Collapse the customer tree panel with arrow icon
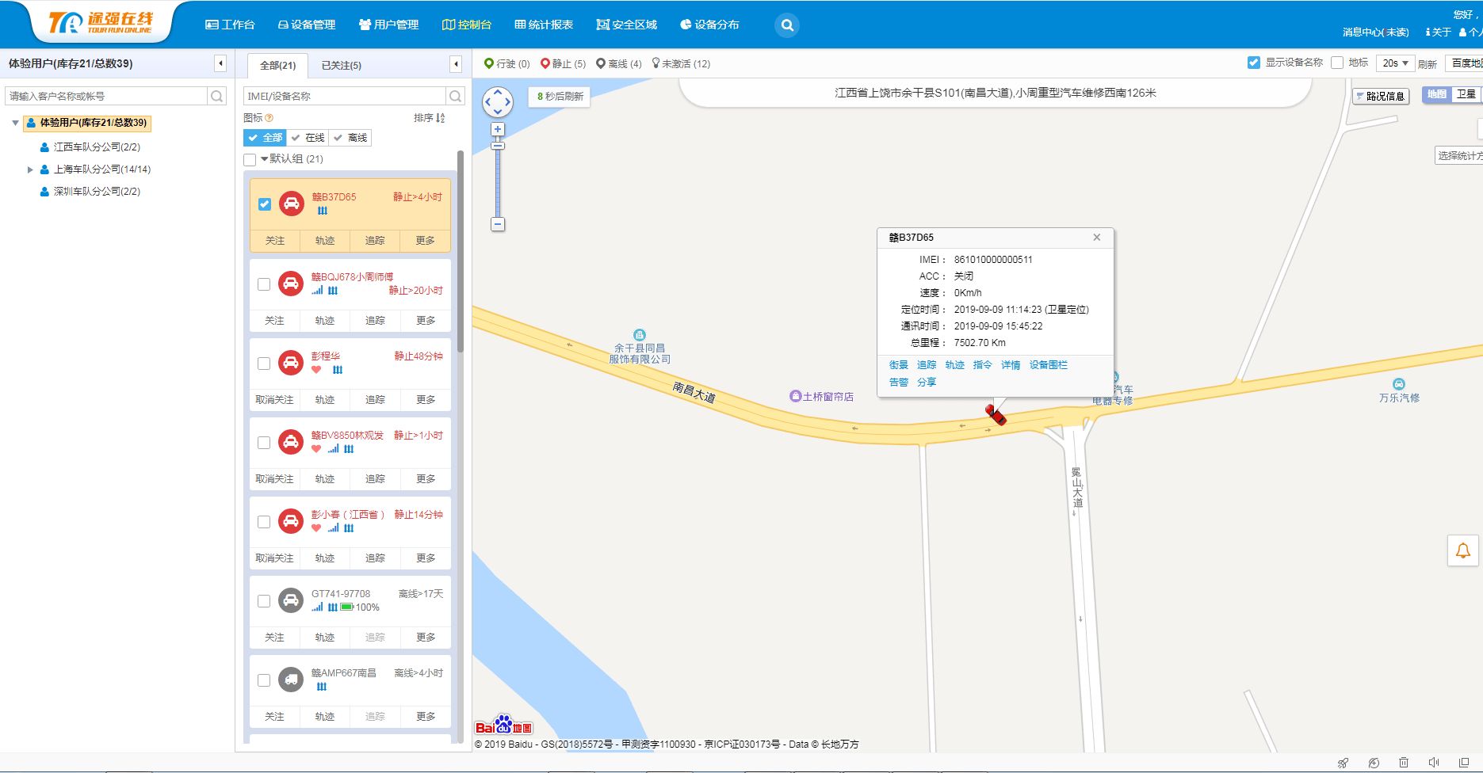The height and width of the screenshot is (773, 1483). point(220,63)
